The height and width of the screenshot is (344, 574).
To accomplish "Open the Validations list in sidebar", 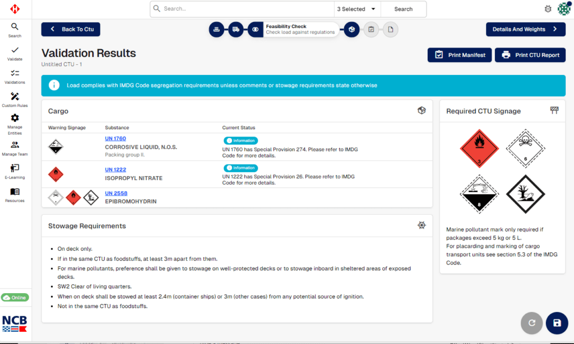I will 15,77.
